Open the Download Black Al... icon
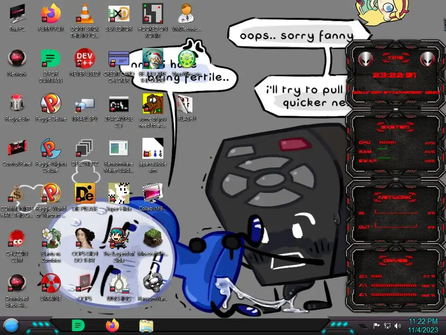 (x=17, y=291)
